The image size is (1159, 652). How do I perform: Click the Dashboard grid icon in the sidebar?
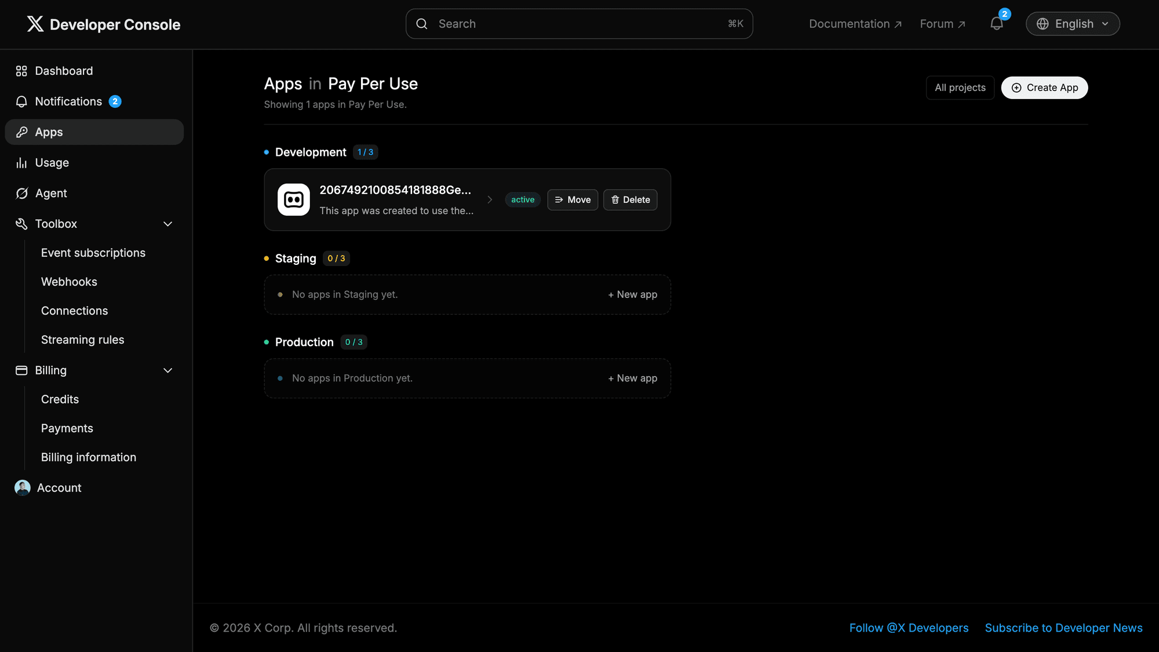(x=21, y=71)
